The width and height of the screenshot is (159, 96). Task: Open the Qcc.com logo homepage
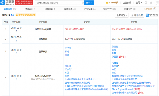tap(7, 3)
